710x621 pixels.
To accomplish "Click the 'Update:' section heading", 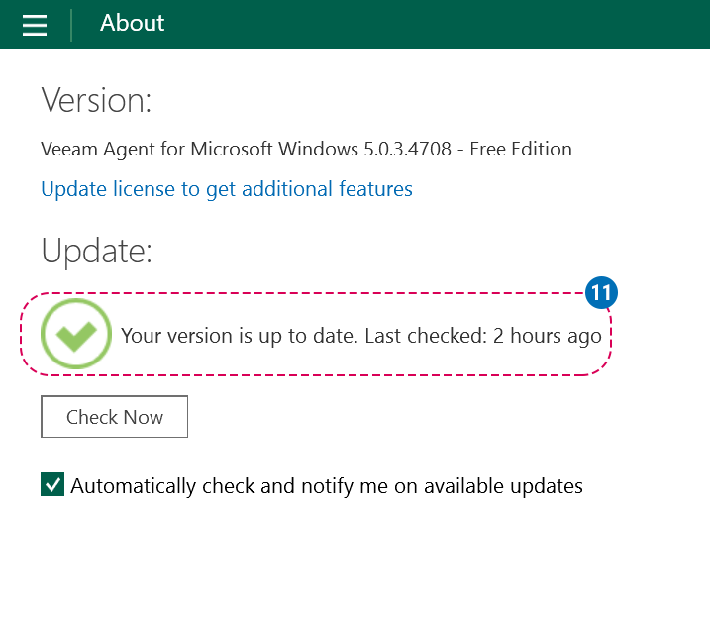I will click(x=96, y=251).
